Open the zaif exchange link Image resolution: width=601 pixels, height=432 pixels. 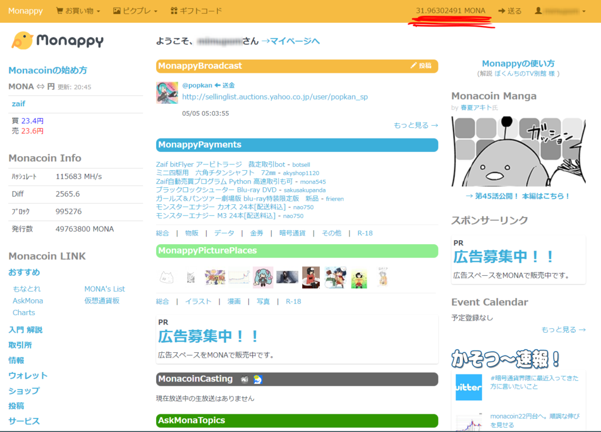coord(18,103)
